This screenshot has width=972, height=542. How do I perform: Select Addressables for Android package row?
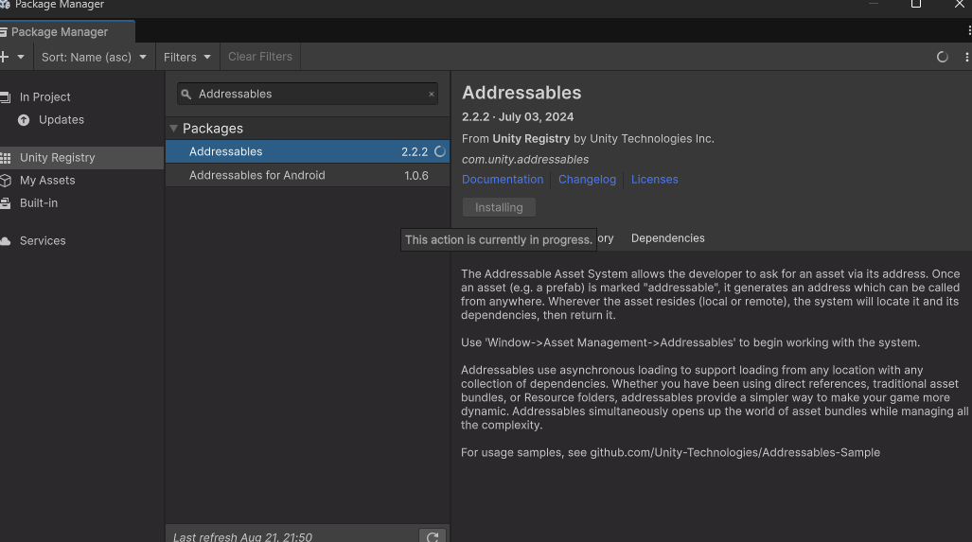pyautogui.click(x=308, y=175)
